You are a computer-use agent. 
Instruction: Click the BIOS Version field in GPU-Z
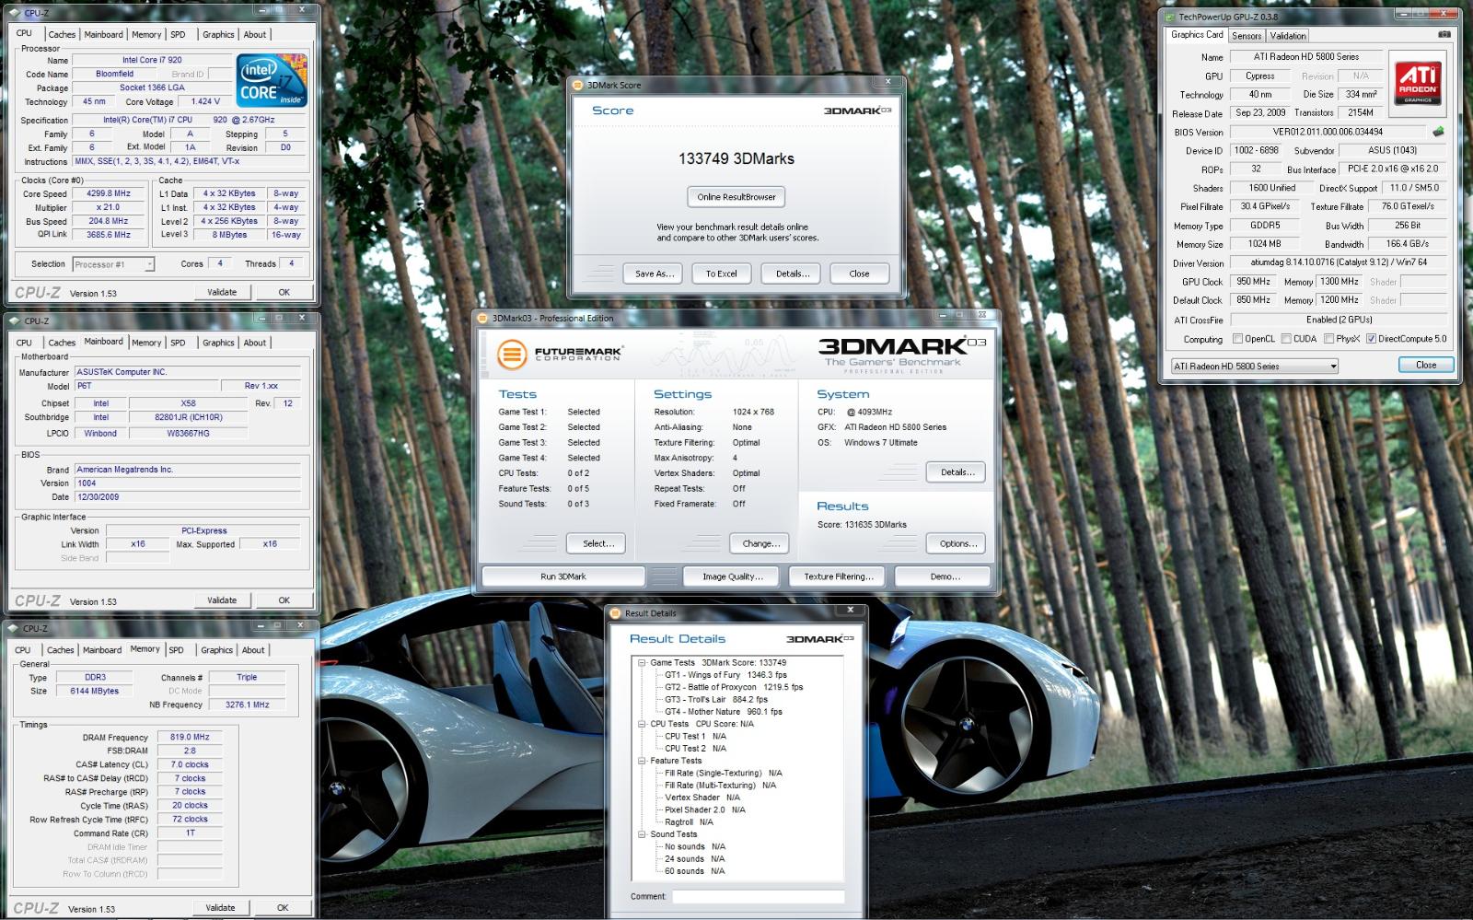point(1328,132)
